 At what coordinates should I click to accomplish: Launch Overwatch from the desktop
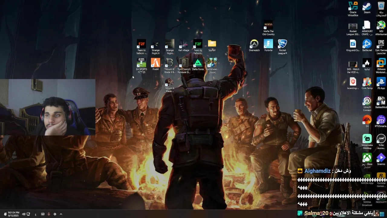click(254, 46)
